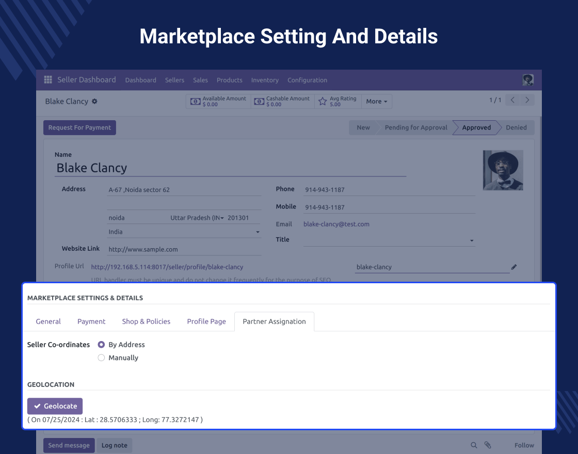Open the Title dropdown
578x454 pixels.
coord(389,240)
